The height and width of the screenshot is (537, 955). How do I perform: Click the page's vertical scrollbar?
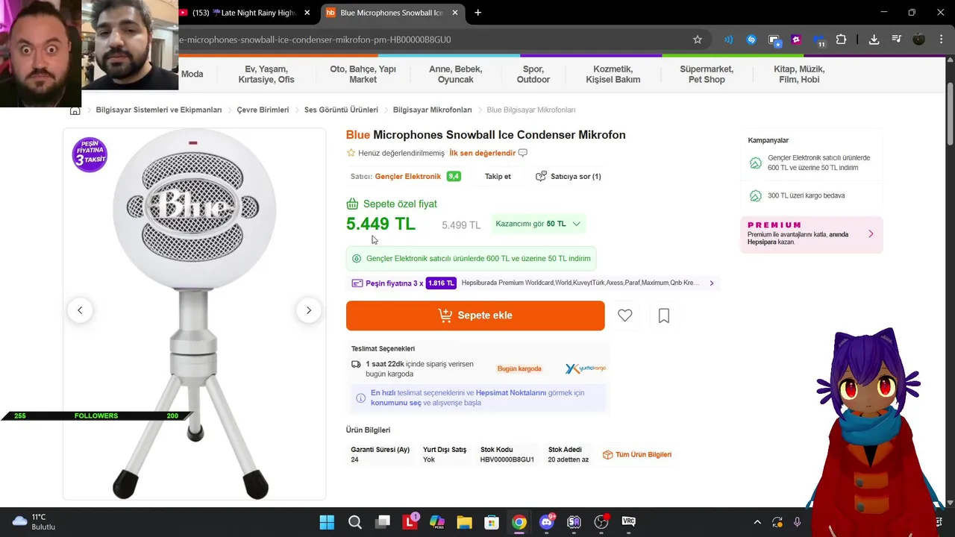[950, 119]
